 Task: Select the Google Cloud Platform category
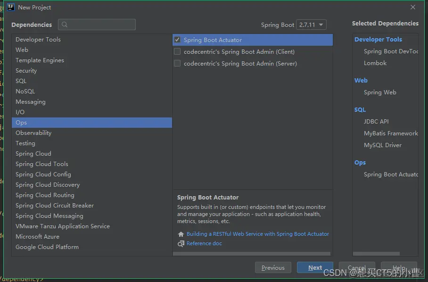click(x=92, y=247)
